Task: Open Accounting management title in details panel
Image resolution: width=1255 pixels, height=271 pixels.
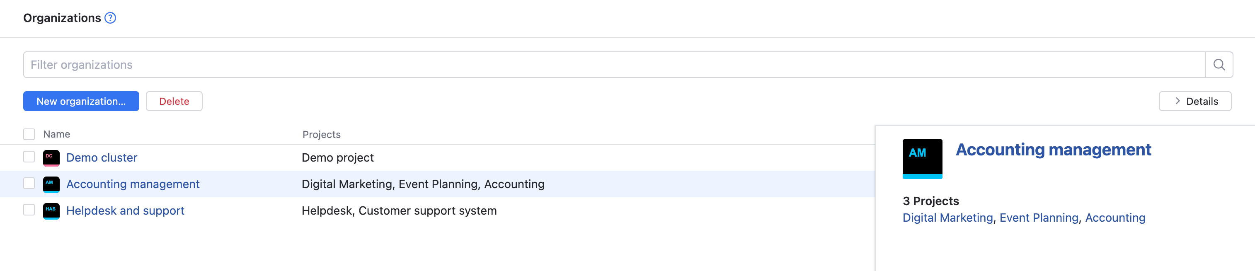Action: pyautogui.click(x=1053, y=150)
